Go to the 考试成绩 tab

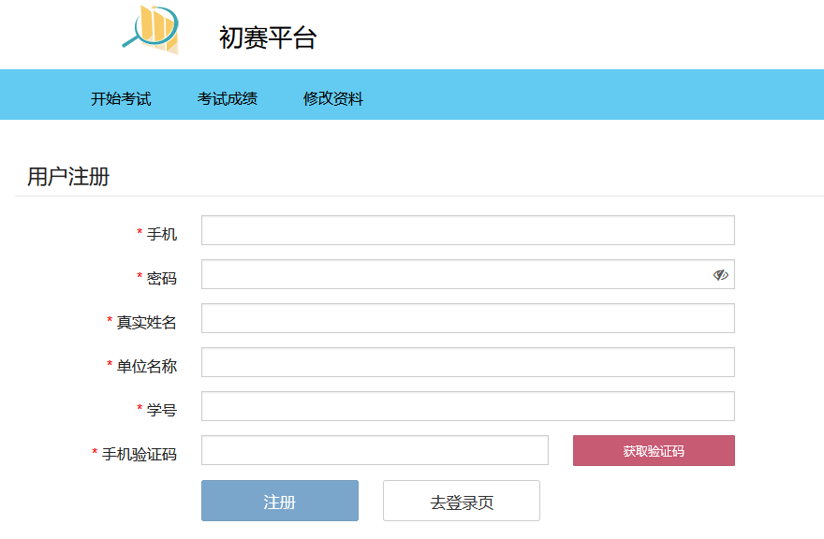click(227, 98)
